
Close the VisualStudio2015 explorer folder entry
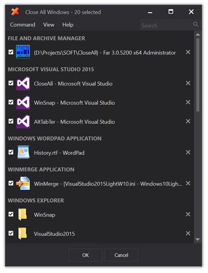coord(188,233)
